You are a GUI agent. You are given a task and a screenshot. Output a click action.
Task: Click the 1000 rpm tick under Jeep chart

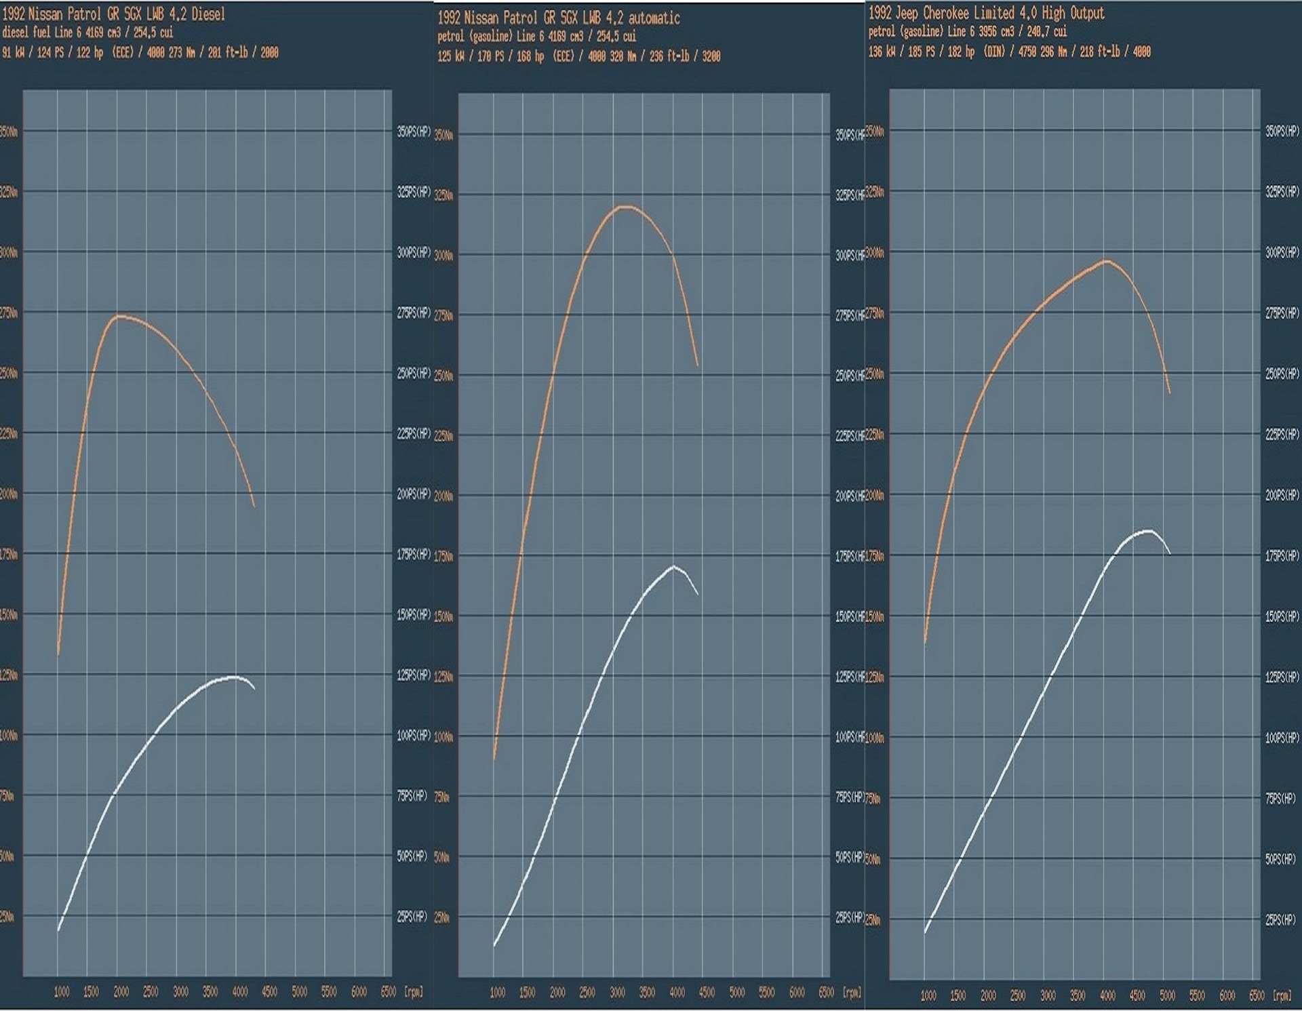tap(928, 996)
